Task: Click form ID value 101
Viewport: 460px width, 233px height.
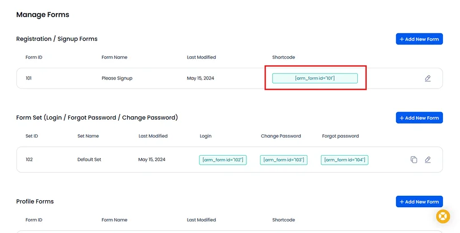Action: 28,78
